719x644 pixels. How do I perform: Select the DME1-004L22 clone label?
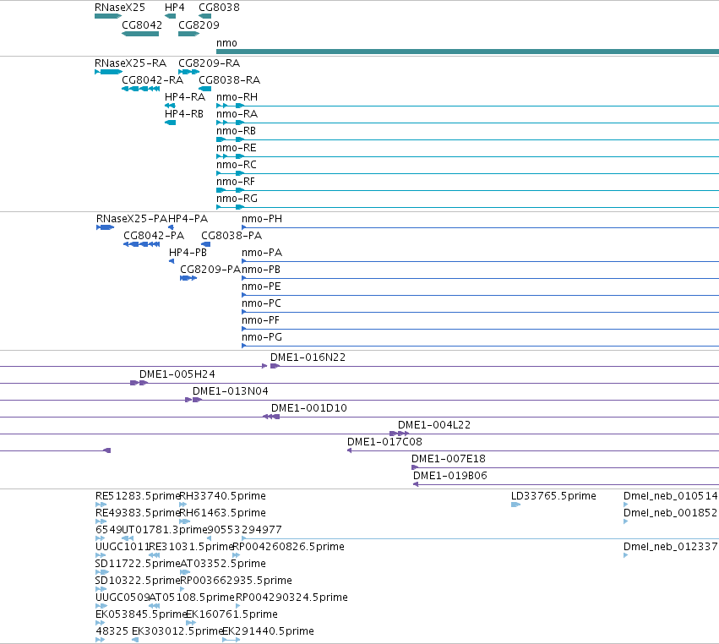[434, 426]
